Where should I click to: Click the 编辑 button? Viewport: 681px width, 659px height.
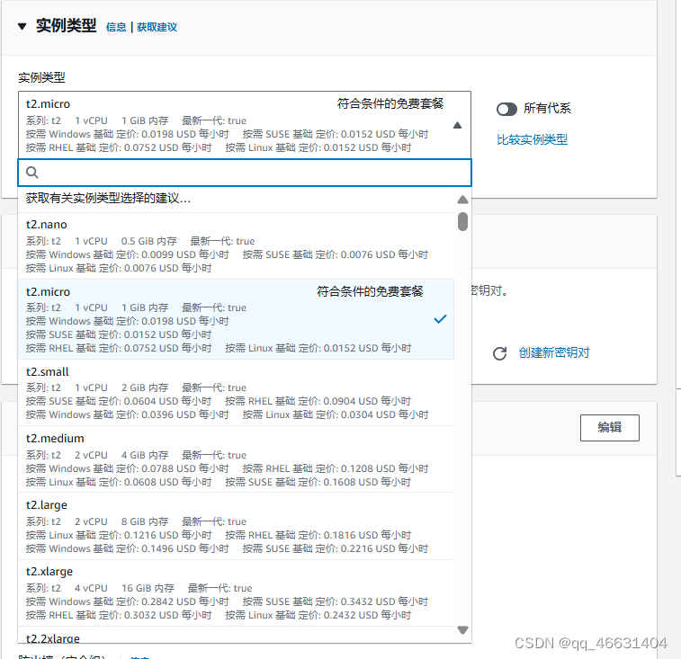pos(609,428)
